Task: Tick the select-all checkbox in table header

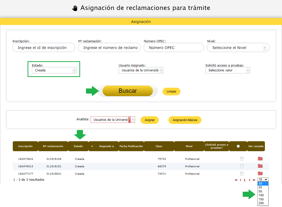Action: pyautogui.click(x=238, y=146)
